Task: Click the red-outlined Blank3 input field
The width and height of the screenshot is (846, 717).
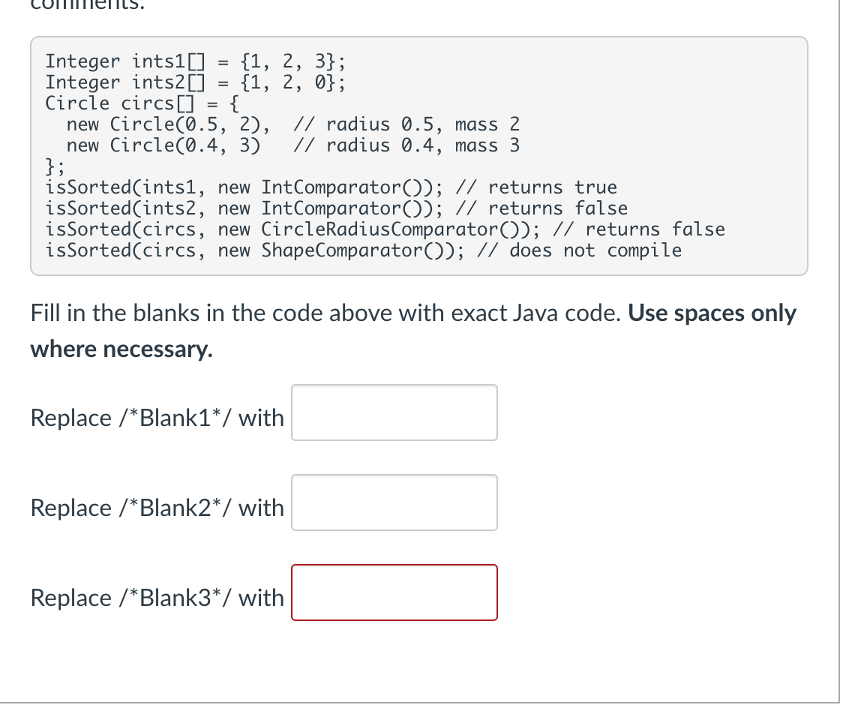Action: 394,593
